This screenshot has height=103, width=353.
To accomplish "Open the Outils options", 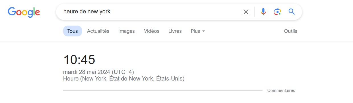I will (290, 31).
